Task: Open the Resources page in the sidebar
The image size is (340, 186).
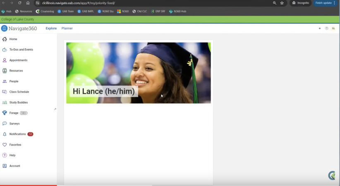Action: pos(16,71)
